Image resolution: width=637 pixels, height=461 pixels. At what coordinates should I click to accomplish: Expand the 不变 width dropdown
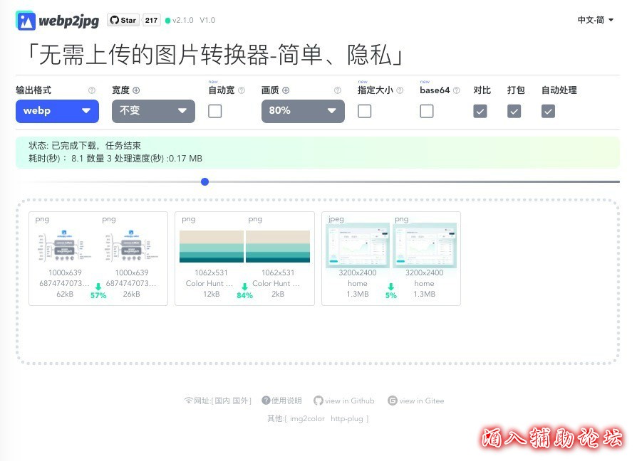153,111
